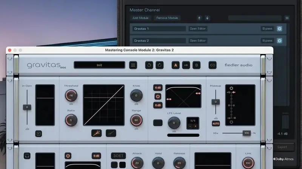
Task: Click the high-cut handle in filter display
Action: click(x=198, y=93)
